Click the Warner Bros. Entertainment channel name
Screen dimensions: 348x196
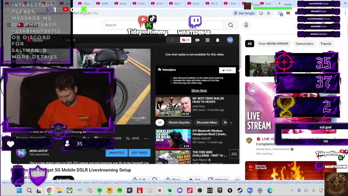273,149
